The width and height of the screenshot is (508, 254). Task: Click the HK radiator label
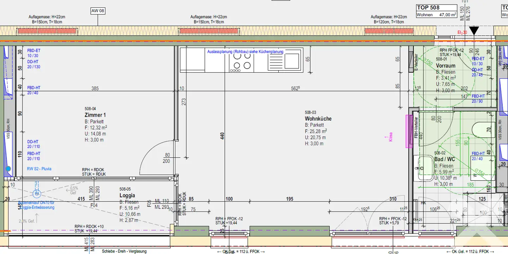424,203
